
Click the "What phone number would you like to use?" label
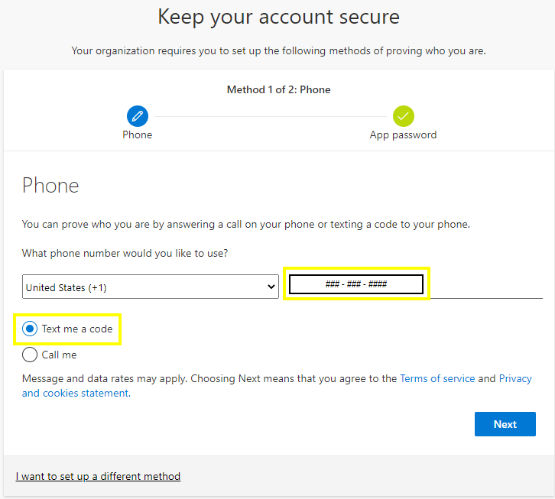pyautogui.click(x=125, y=253)
